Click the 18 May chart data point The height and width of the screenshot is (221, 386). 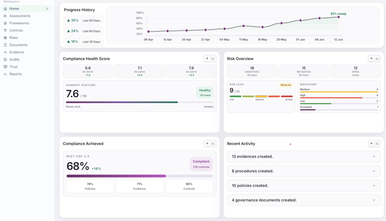click(x=263, y=27)
